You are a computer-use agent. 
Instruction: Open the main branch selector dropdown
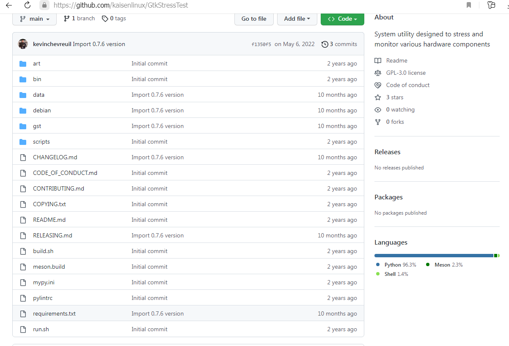pyautogui.click(x=35, y=19)
